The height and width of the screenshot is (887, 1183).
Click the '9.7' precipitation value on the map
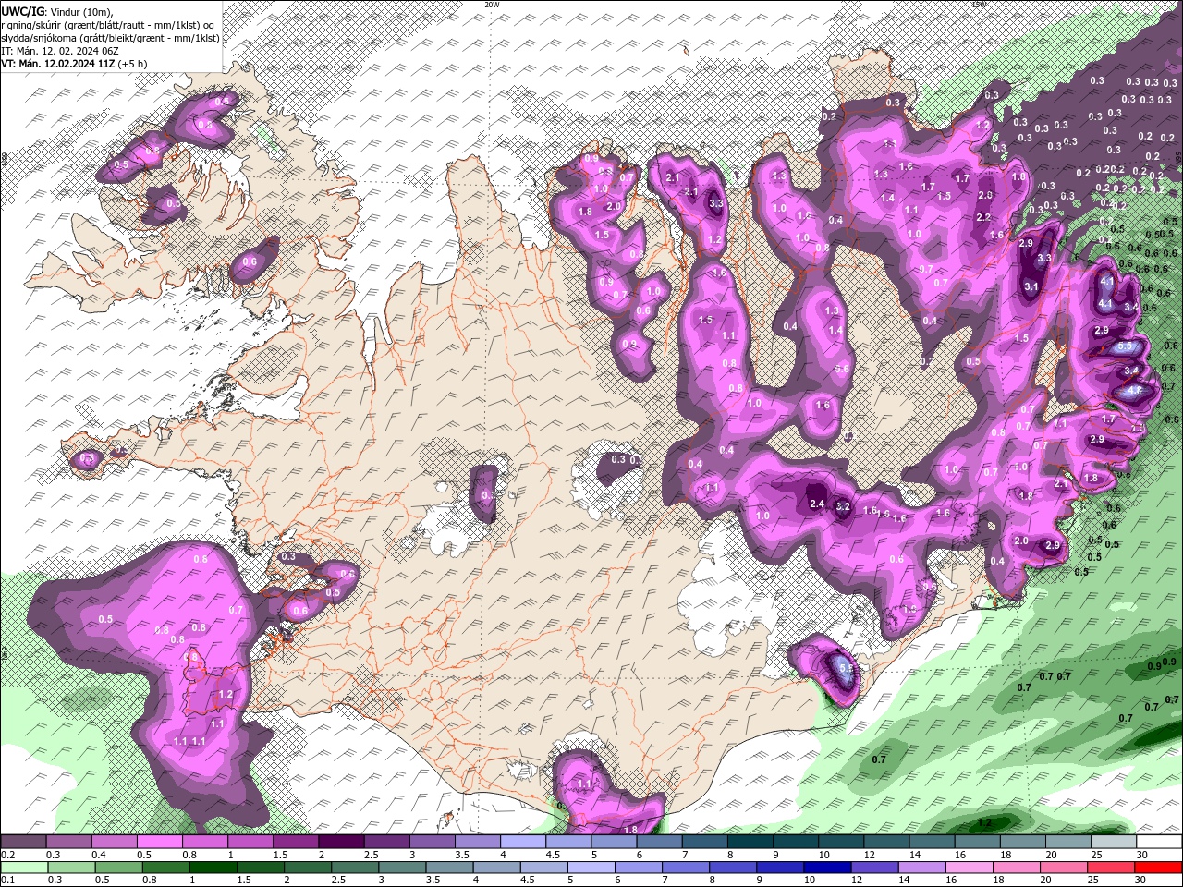point(925,268)
